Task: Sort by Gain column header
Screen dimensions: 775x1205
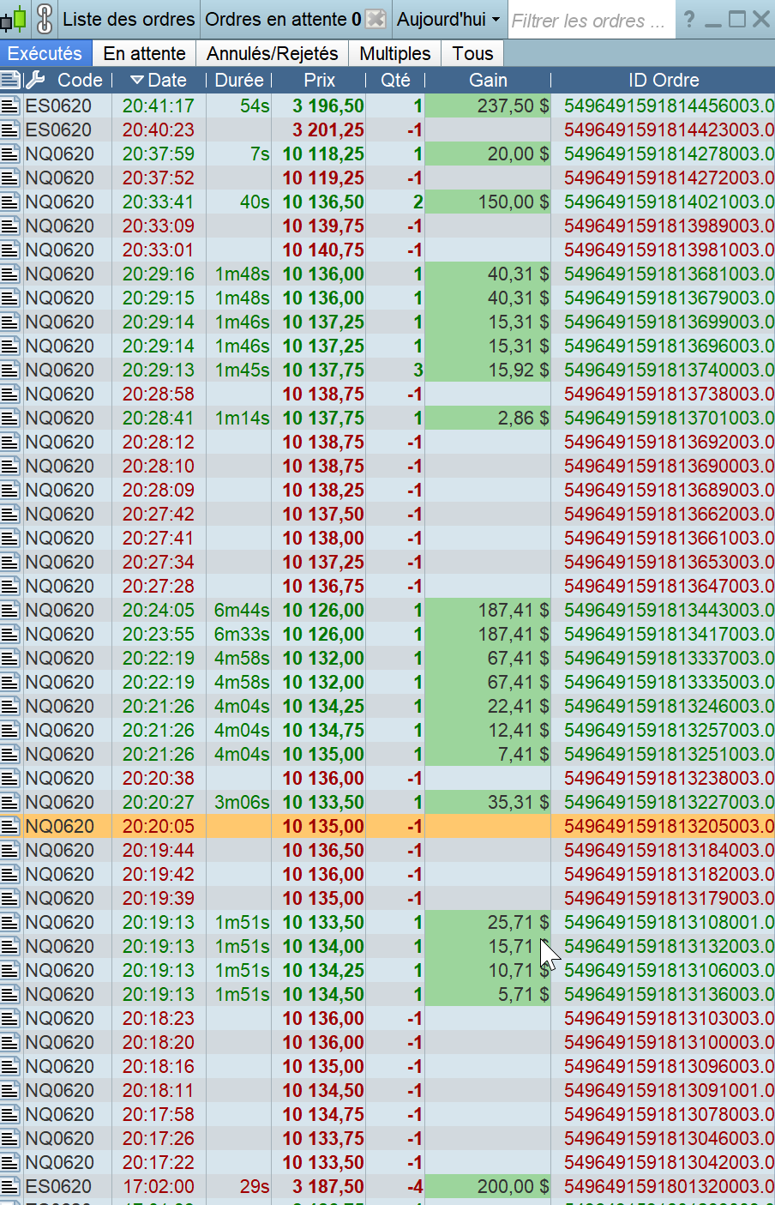Action: pos(488,81)
